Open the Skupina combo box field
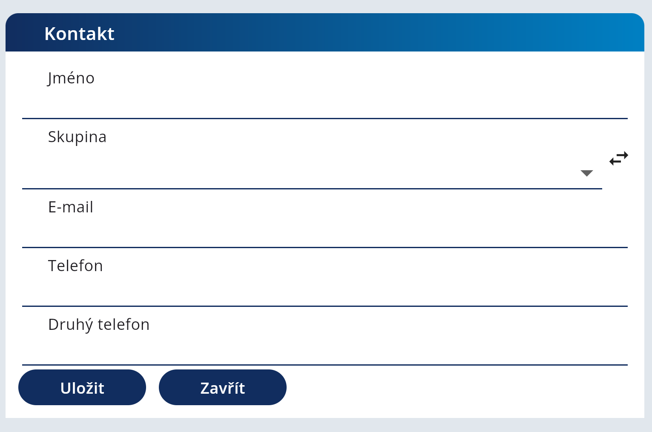Viewport: 652px width, 432px height. 298,172
